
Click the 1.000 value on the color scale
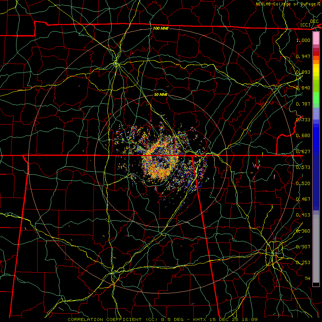(303, 40)
